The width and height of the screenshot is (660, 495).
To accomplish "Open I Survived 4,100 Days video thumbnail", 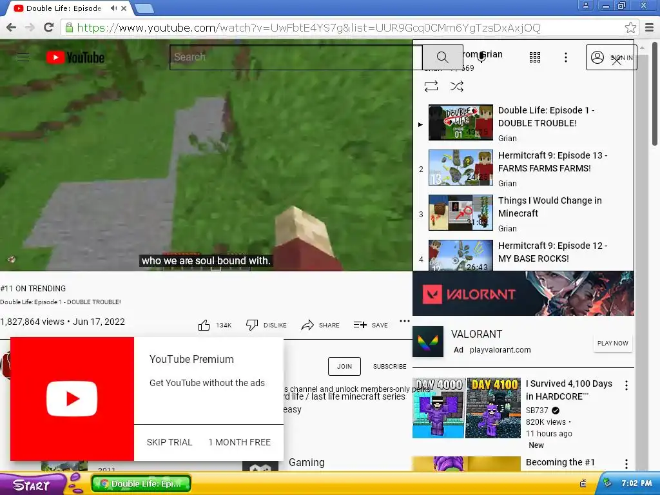I will pyautogui.click(x=467, y=408).
